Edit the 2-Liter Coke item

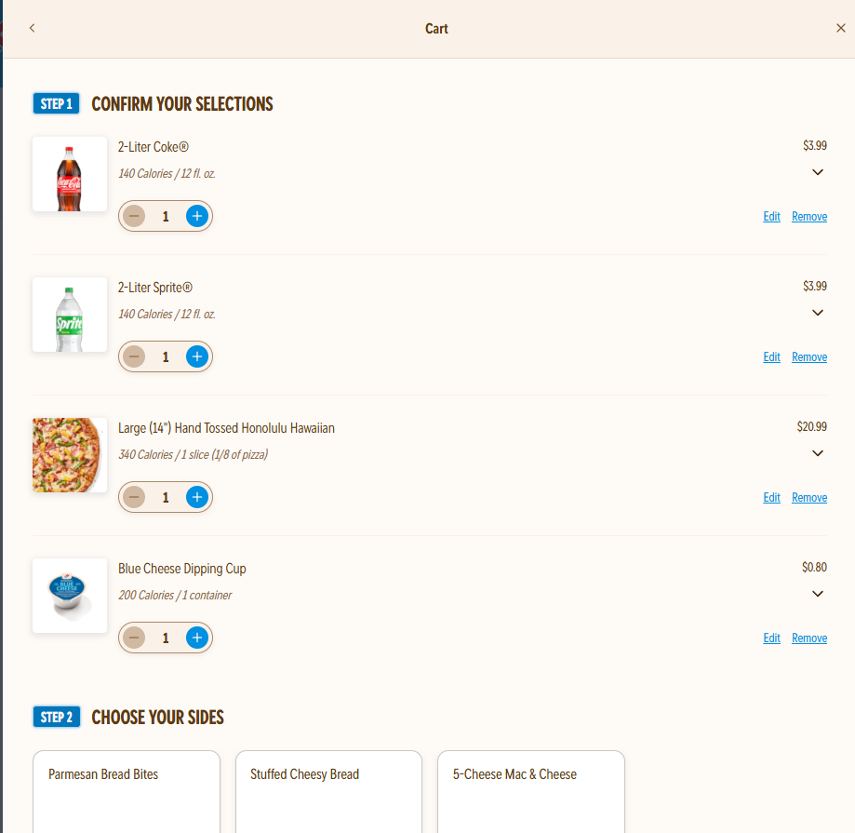click(x=771, y=217)
